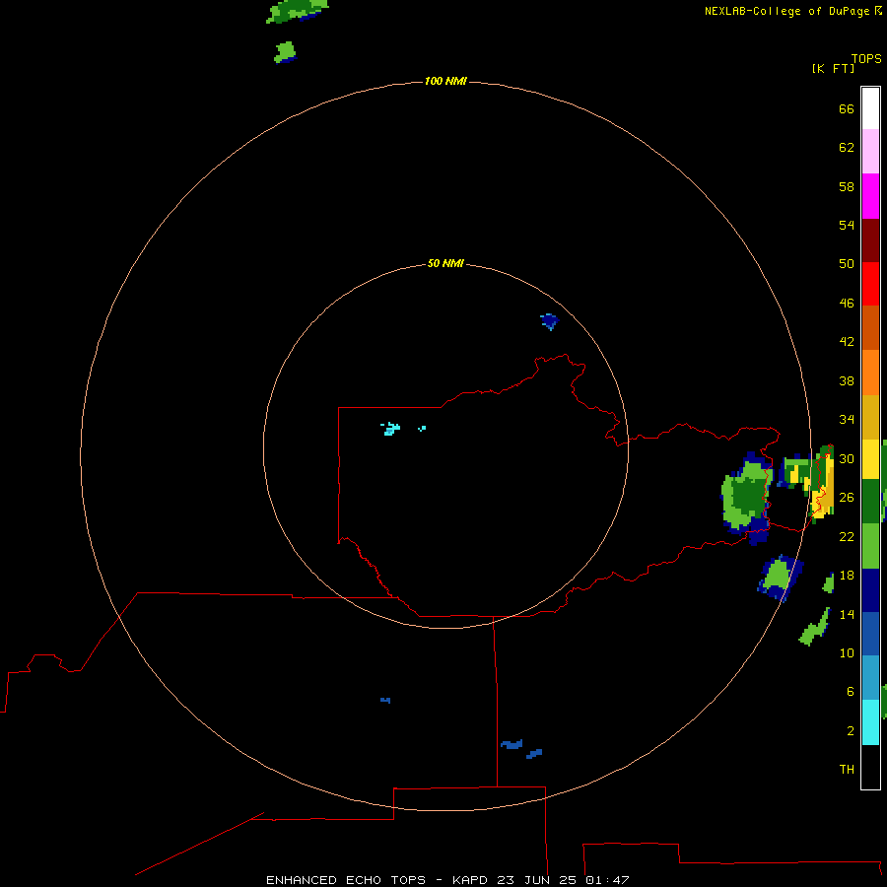Click the legend value 34
This screenshot has height=887, width=887.
847,420
